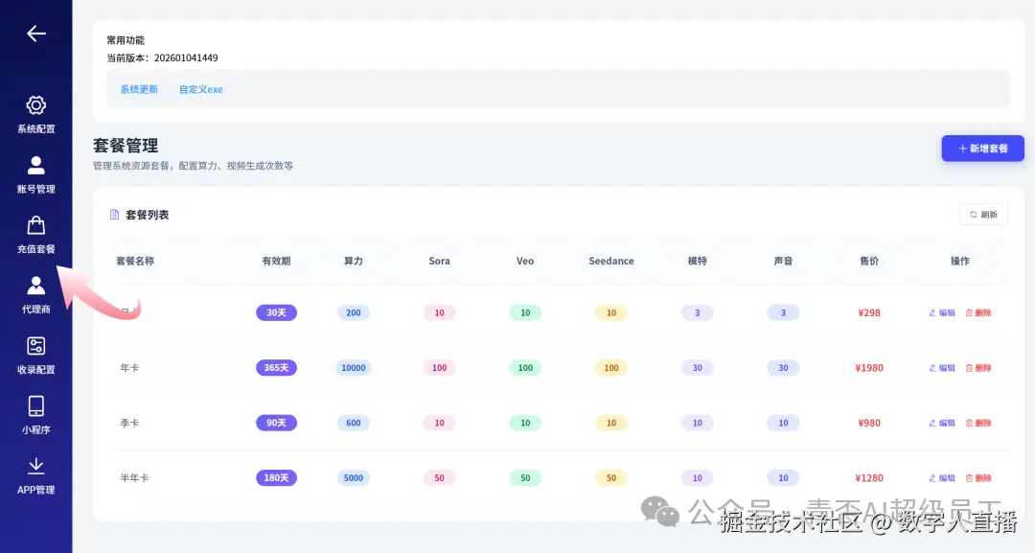Click the 半年卡 Veo value 50
1035x553 pixels.
[525, 478]
